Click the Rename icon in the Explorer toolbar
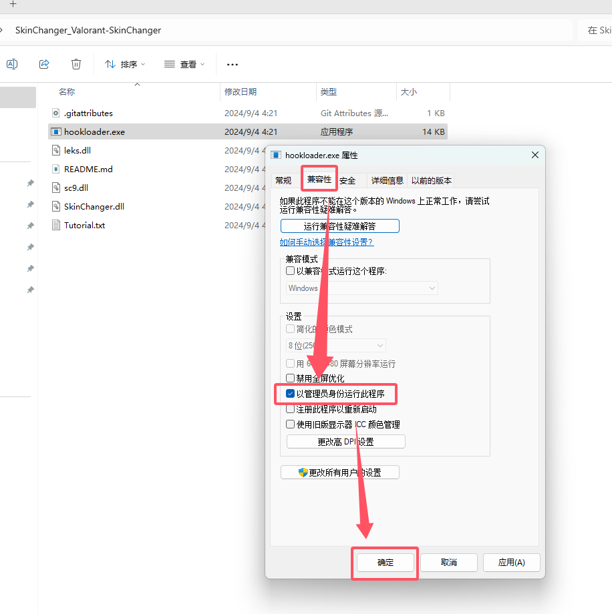The width and height of the screenshot is (612, 614). coord(12,64)
